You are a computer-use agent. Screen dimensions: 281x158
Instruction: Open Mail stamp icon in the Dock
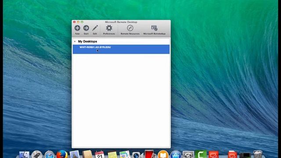click(75, 154)
